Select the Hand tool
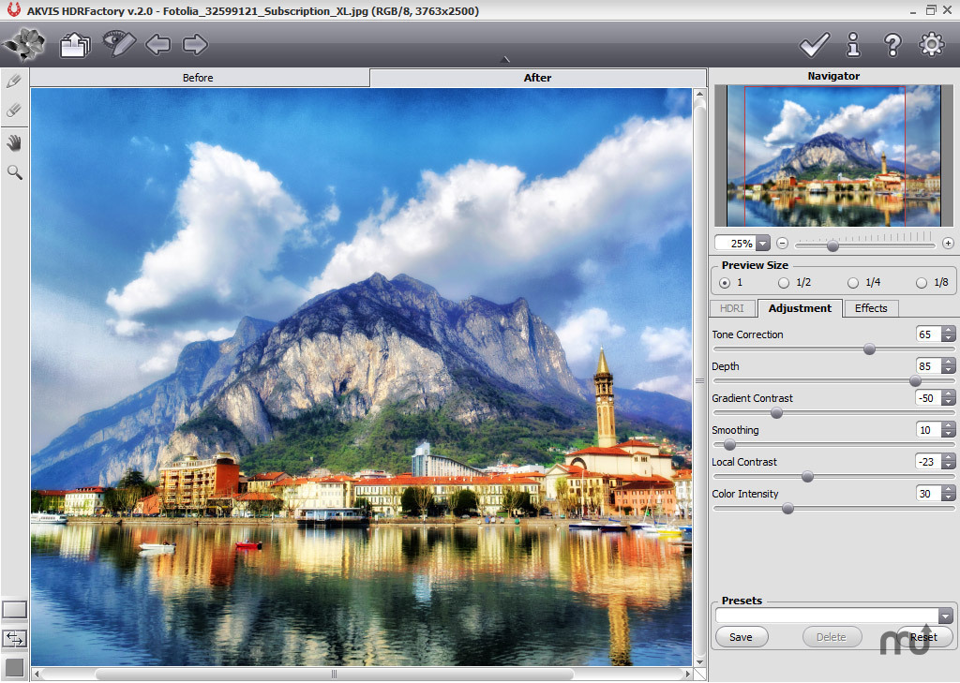This screenshot has height=683, width=960. click(14, 142)
